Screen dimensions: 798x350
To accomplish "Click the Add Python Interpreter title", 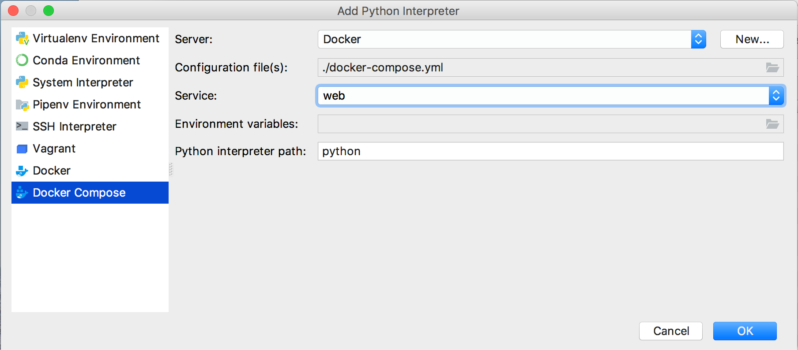I will [399, 11].
